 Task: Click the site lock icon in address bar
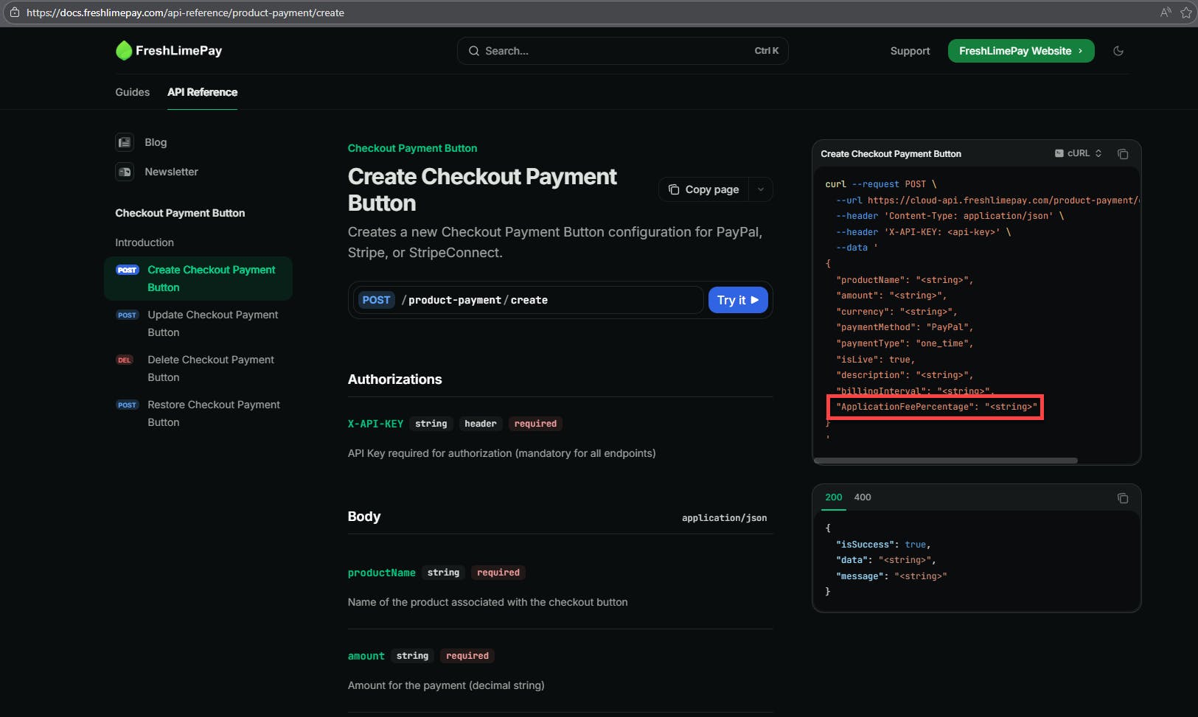[15, 13]
